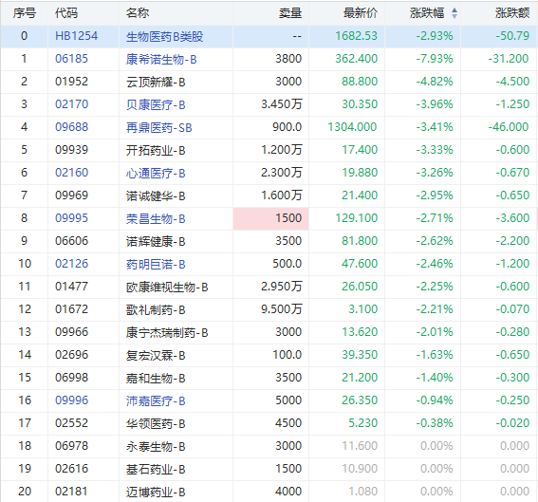The width and height of the screenshot is (538, 502).
Task: Open 药明巨诺-B stock page
Action: [156, 264]
